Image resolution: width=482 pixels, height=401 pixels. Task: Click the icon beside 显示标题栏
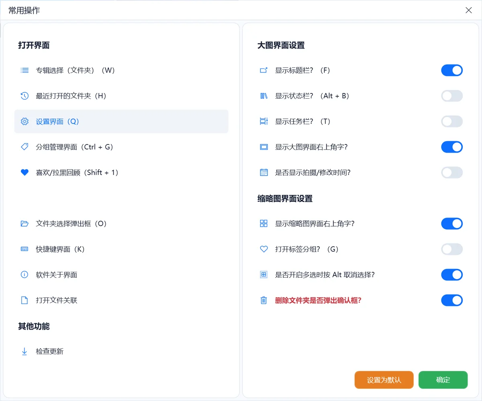click(264, 70)
